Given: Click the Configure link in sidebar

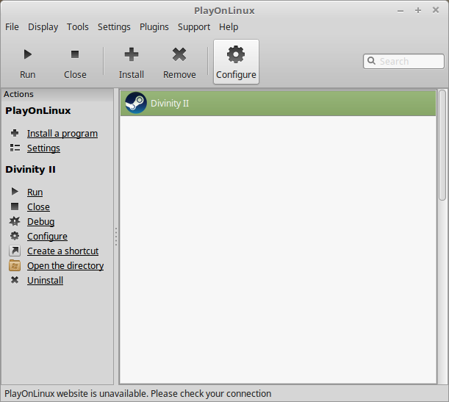Looking at the screenshot, I should pos(47,237).
